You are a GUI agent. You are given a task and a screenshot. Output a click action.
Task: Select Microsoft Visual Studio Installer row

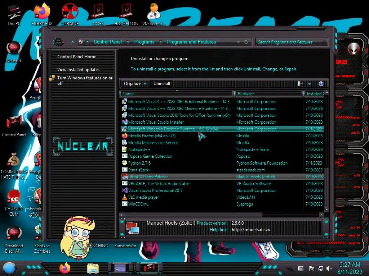[222, 122]
